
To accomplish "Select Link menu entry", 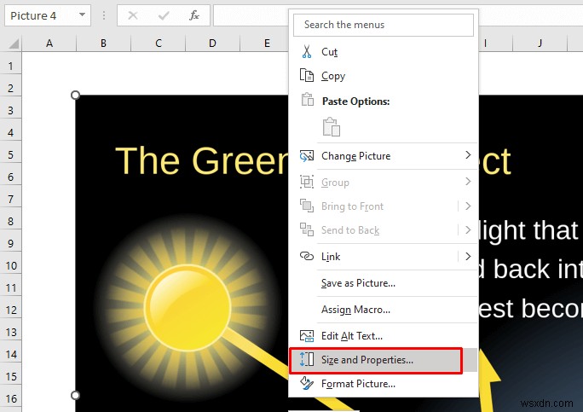I will 384,257.
